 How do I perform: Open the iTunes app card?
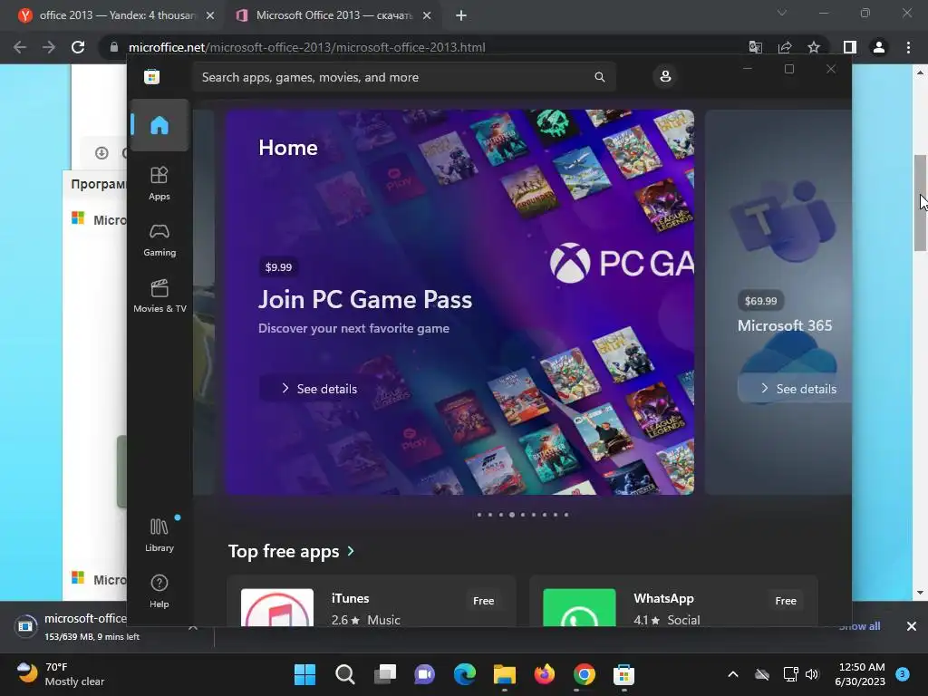[x=372, y=601]
